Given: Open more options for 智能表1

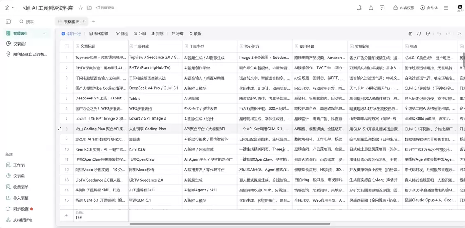Looking at the screenshot, I should [45, 33].
